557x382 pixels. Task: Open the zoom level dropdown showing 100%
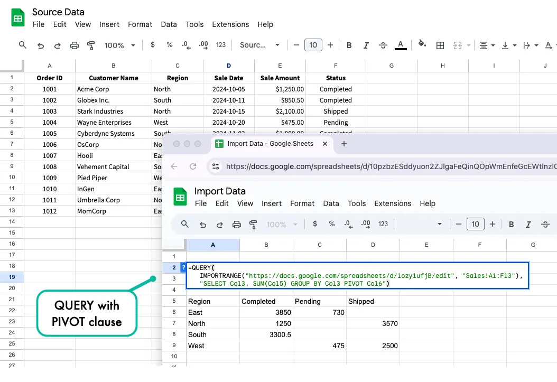(119, 45)
